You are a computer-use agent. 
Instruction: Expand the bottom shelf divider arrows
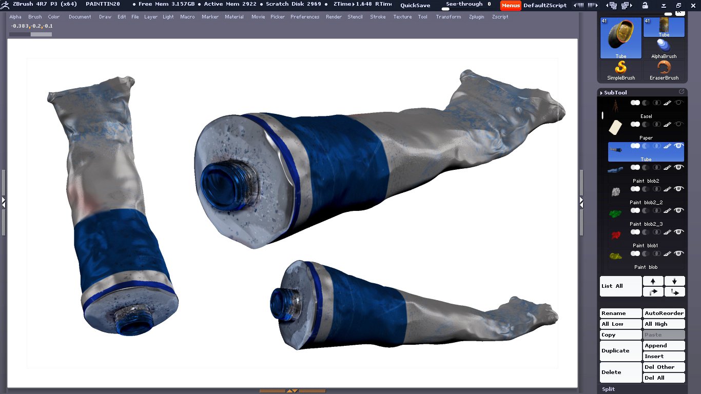point(292,391)
